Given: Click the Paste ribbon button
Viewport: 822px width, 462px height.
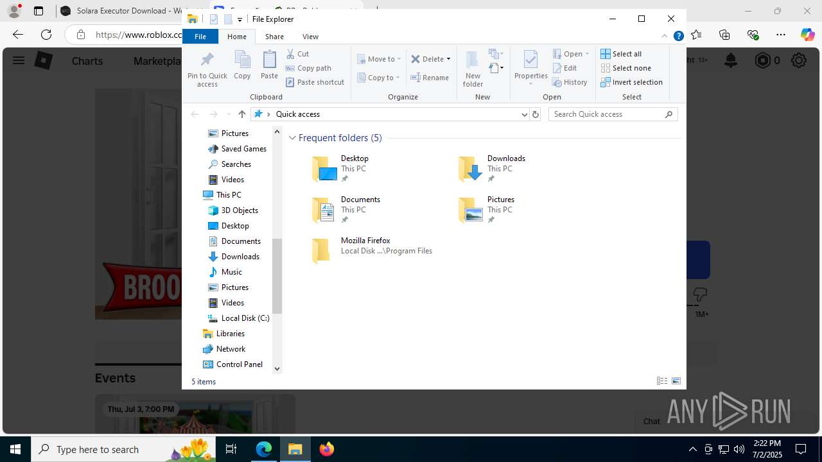Looking at the screenshot, I should click(269, 65).
